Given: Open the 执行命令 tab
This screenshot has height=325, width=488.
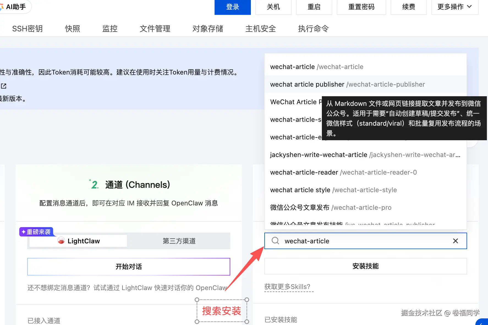Looking at the screenshot, I should [x=313, y=29].
